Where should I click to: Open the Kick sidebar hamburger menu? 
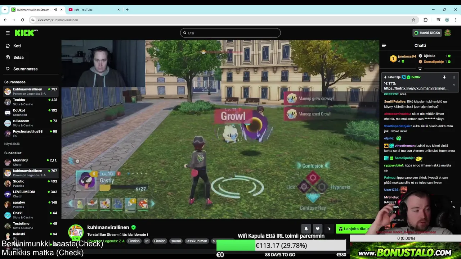click(x=8, y=33)
